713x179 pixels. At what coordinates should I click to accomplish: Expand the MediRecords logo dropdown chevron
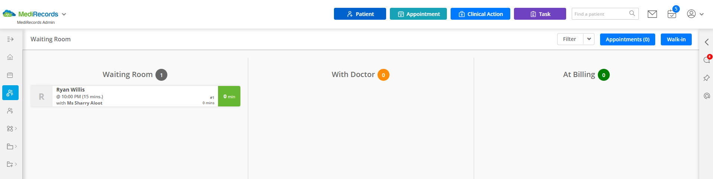64,14
